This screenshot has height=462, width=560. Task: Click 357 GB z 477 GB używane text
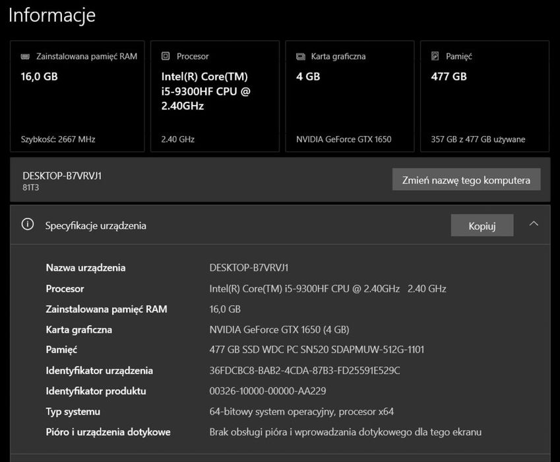478,139
